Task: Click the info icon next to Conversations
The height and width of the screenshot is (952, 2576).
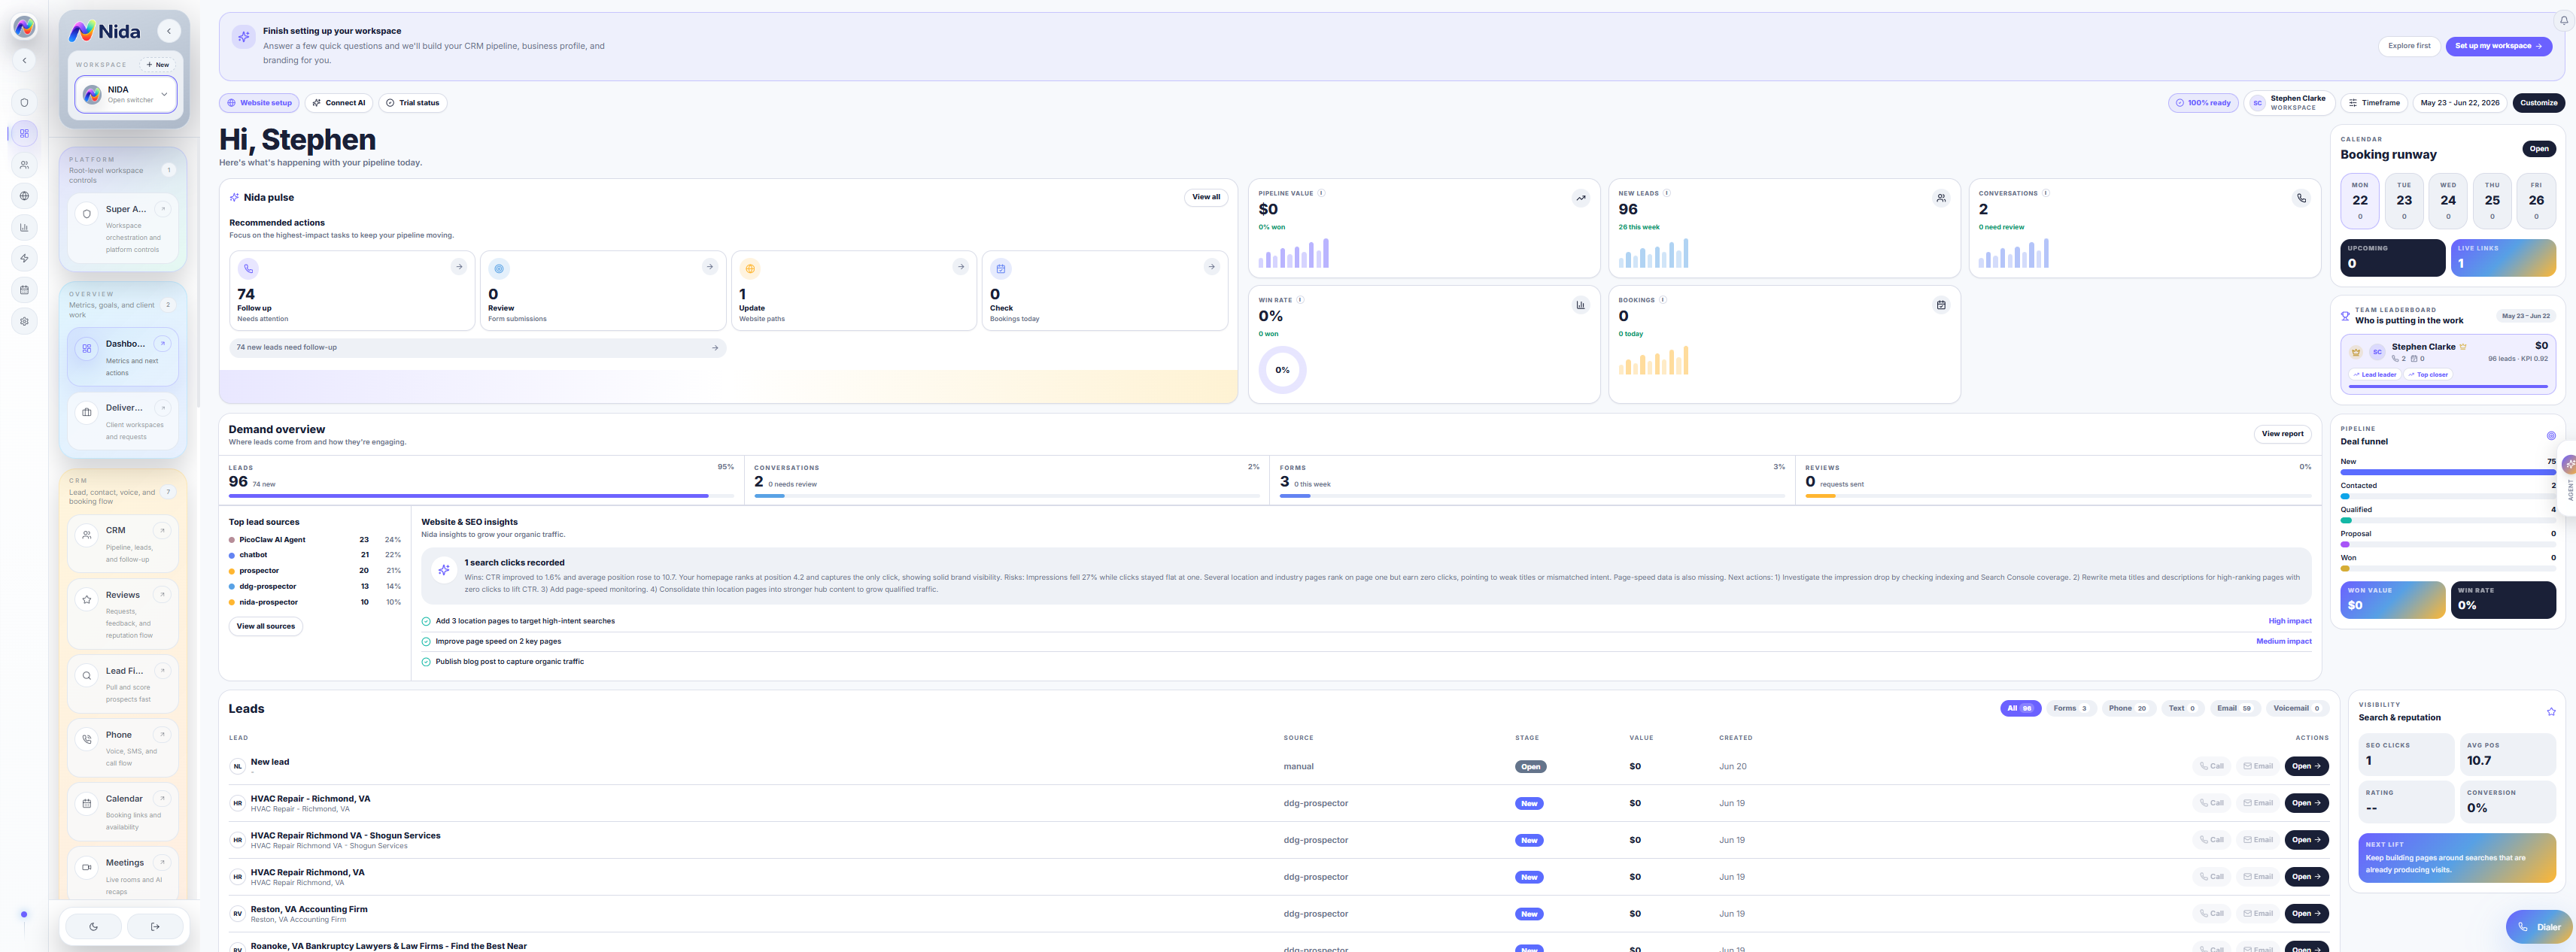Action: click(2045, 193)
